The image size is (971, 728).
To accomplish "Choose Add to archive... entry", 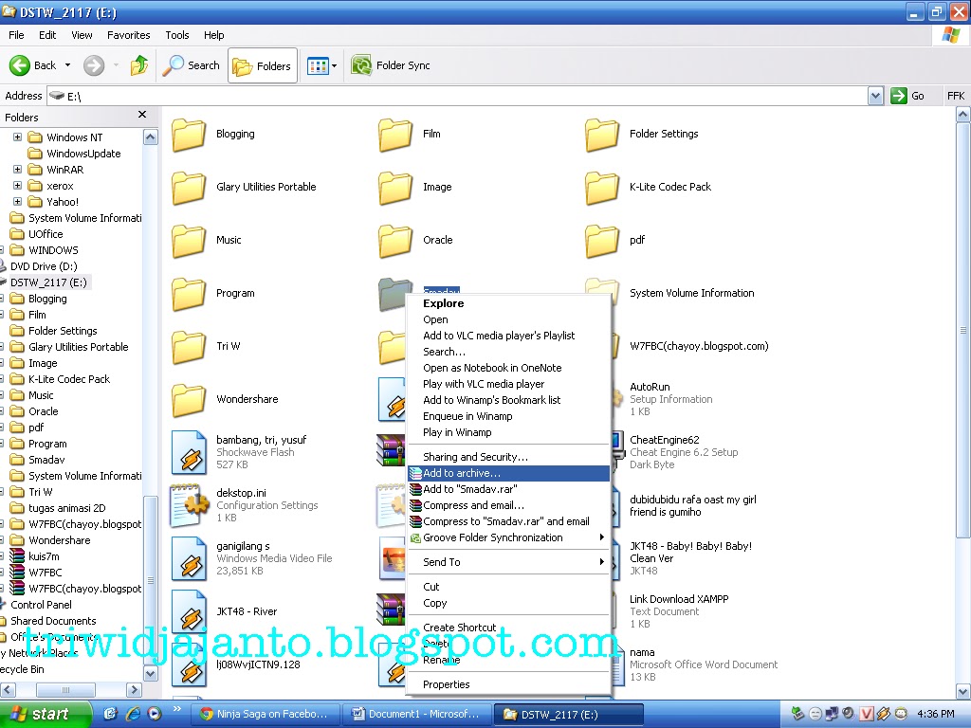I will click(509, 473).
